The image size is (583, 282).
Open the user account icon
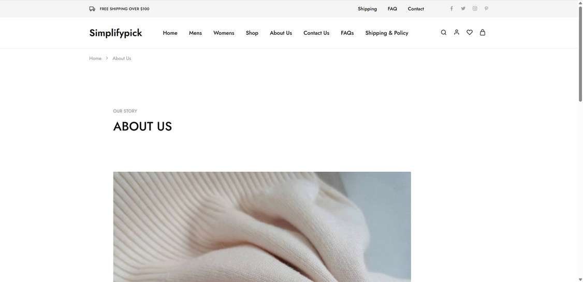457,32
